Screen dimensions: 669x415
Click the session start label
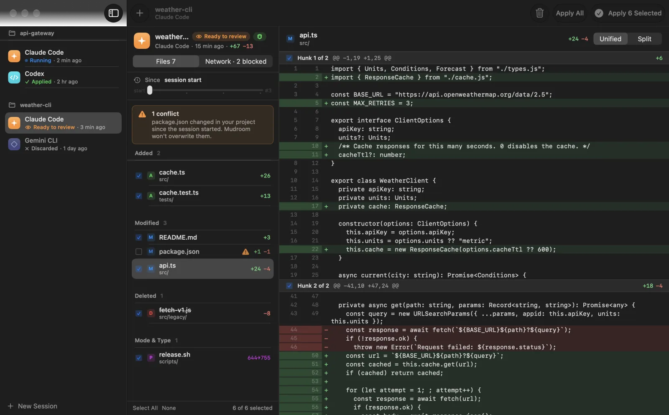183,80
